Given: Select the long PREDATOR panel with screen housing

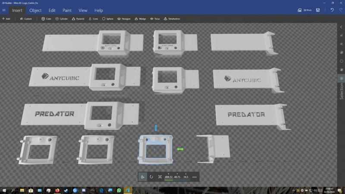Looking at the screenshot, I should click(80, 115).
